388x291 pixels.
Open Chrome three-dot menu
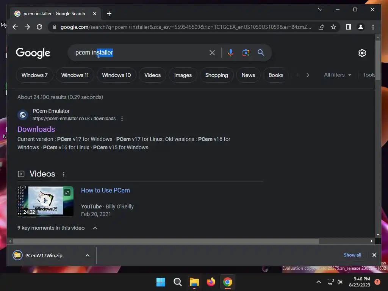(373, 27)
